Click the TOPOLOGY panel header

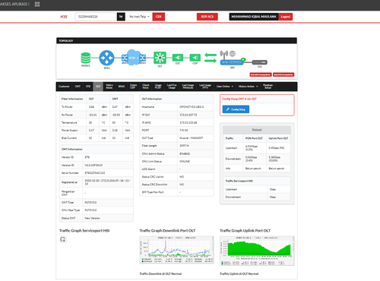(x=176, y=40)
